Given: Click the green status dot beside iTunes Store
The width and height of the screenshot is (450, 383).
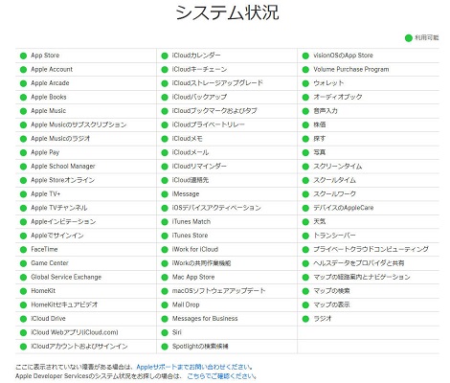Looking at the screenshot, I should tap(165, 236).
